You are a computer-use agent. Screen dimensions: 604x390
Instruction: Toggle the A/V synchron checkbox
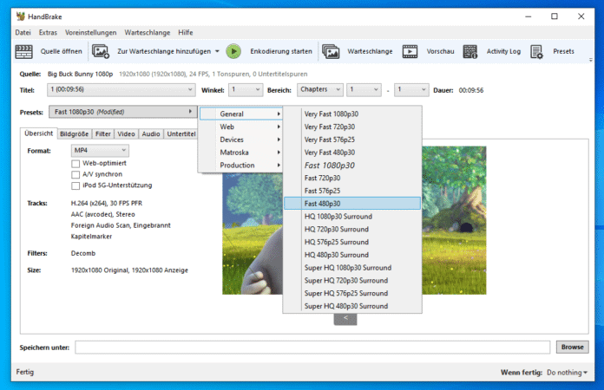(x=75, y=174)
